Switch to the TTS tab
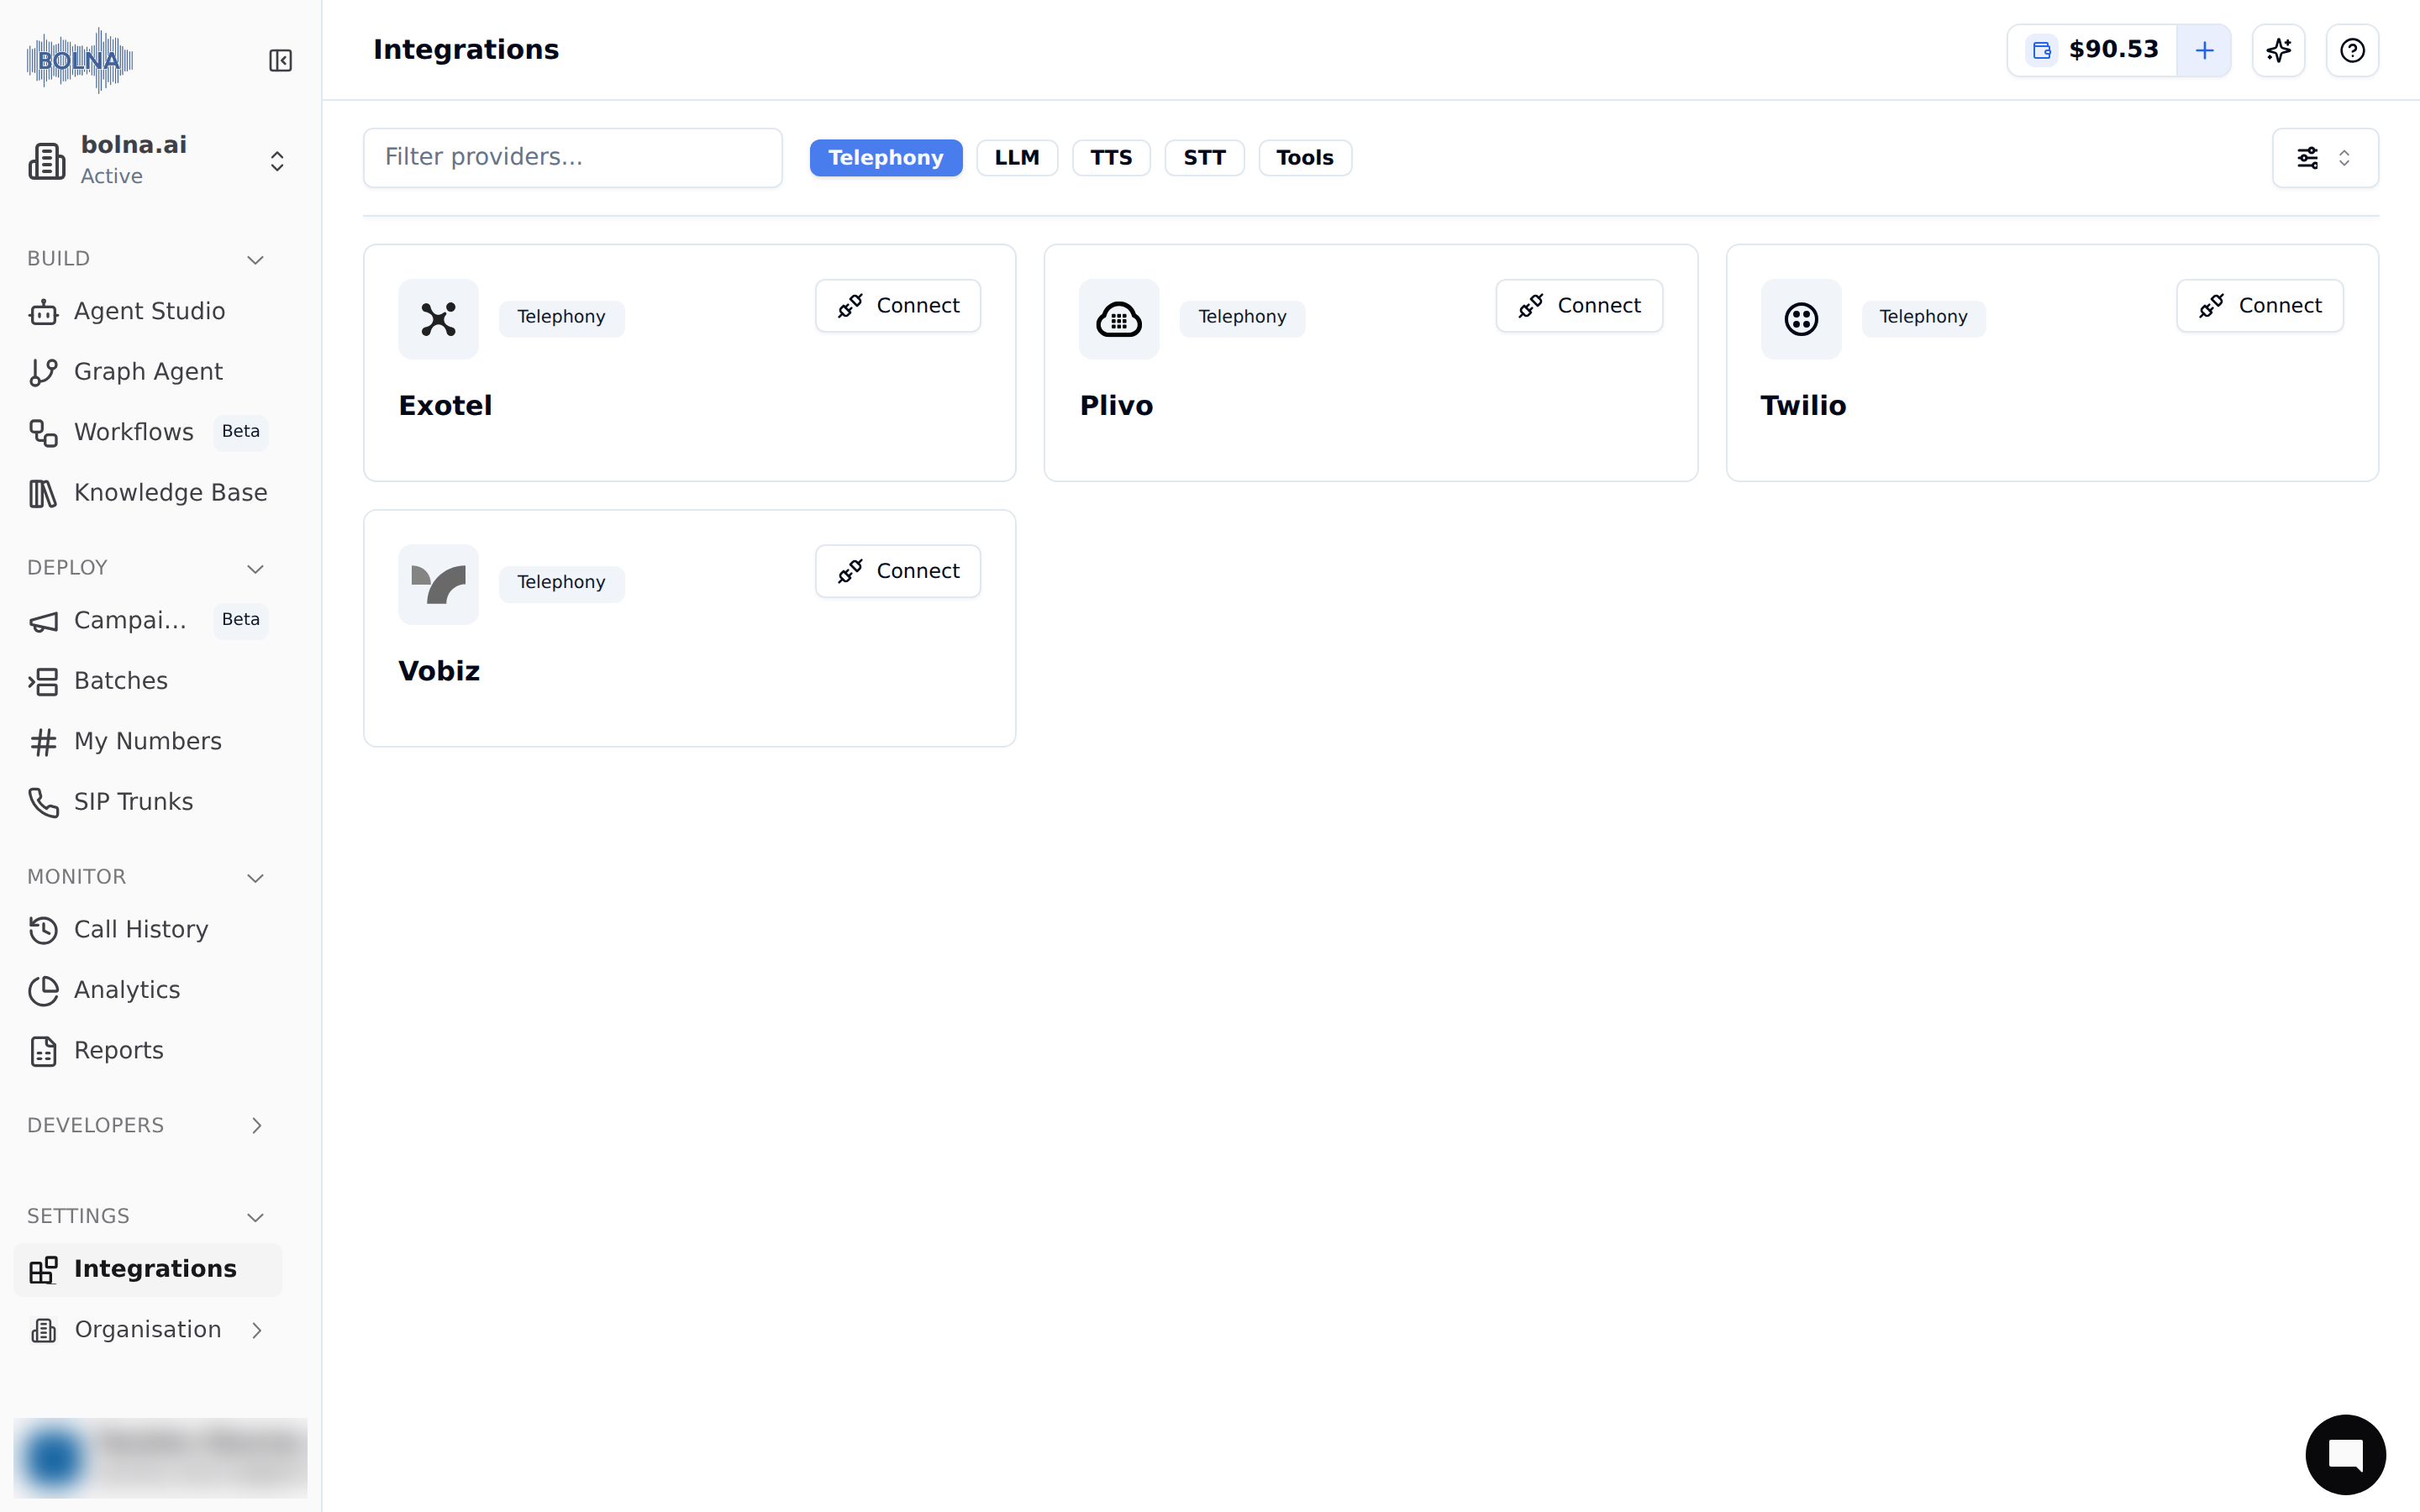 (1111, 158)
